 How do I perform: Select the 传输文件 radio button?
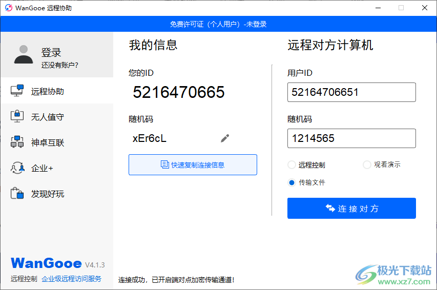click(292, 182)
